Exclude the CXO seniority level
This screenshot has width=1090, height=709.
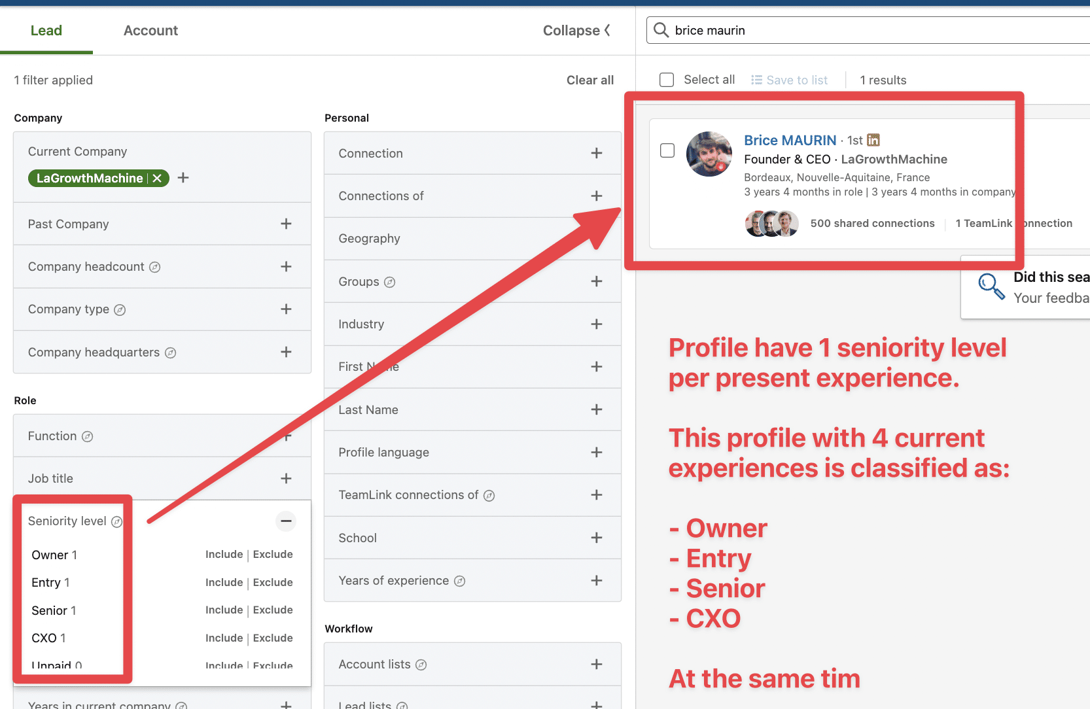click(273, 638)
